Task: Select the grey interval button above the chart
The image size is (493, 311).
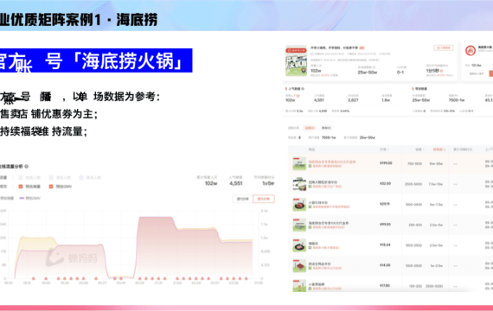Action: click(242, 199)
